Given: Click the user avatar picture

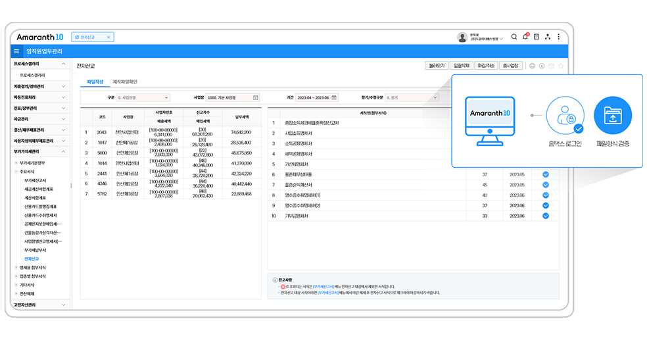Looking at the screenshot, I should 462,37.
